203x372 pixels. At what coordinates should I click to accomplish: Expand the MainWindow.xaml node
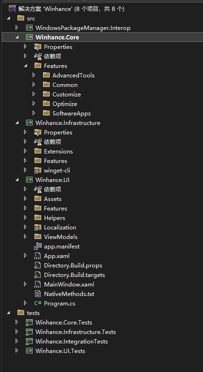(x=25, y=284)
